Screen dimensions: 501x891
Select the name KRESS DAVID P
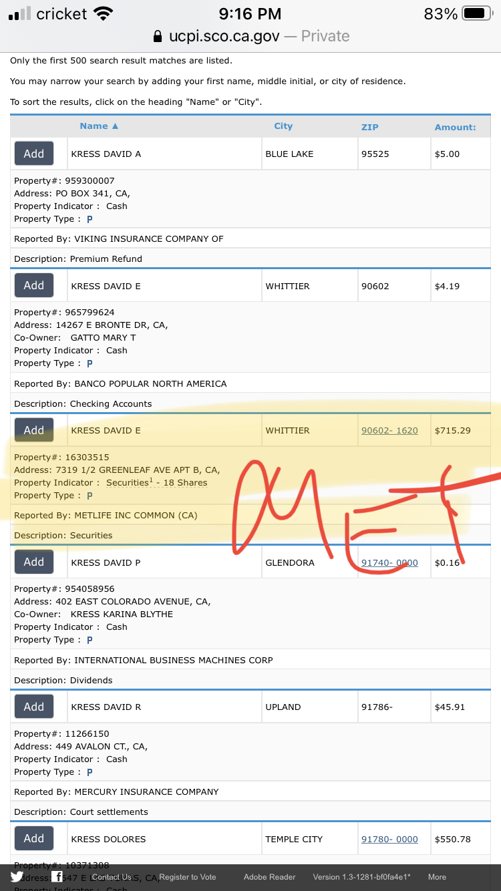pos(106,562)
